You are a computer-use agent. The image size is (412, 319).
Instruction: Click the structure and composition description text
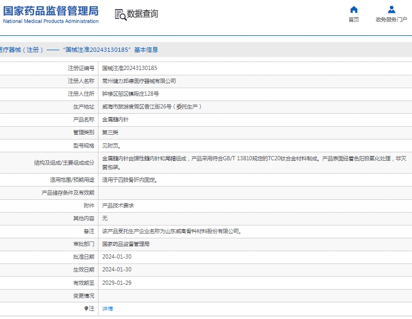tap(254, 162)
